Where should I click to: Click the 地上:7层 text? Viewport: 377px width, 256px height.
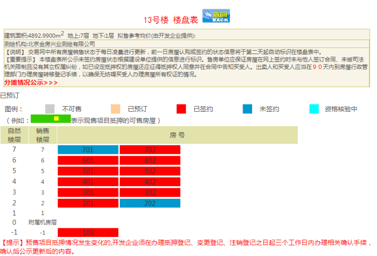point(78,36)
